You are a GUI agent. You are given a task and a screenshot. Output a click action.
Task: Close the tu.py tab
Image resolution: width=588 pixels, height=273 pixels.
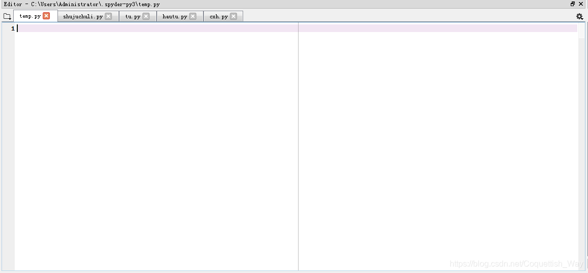[146, 16]
